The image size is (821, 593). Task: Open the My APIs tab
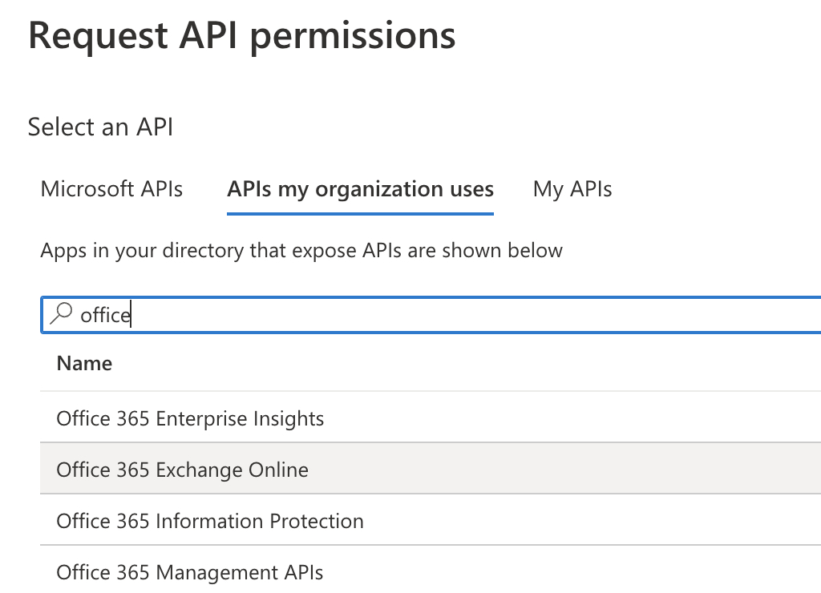click(x=572, y=189)
